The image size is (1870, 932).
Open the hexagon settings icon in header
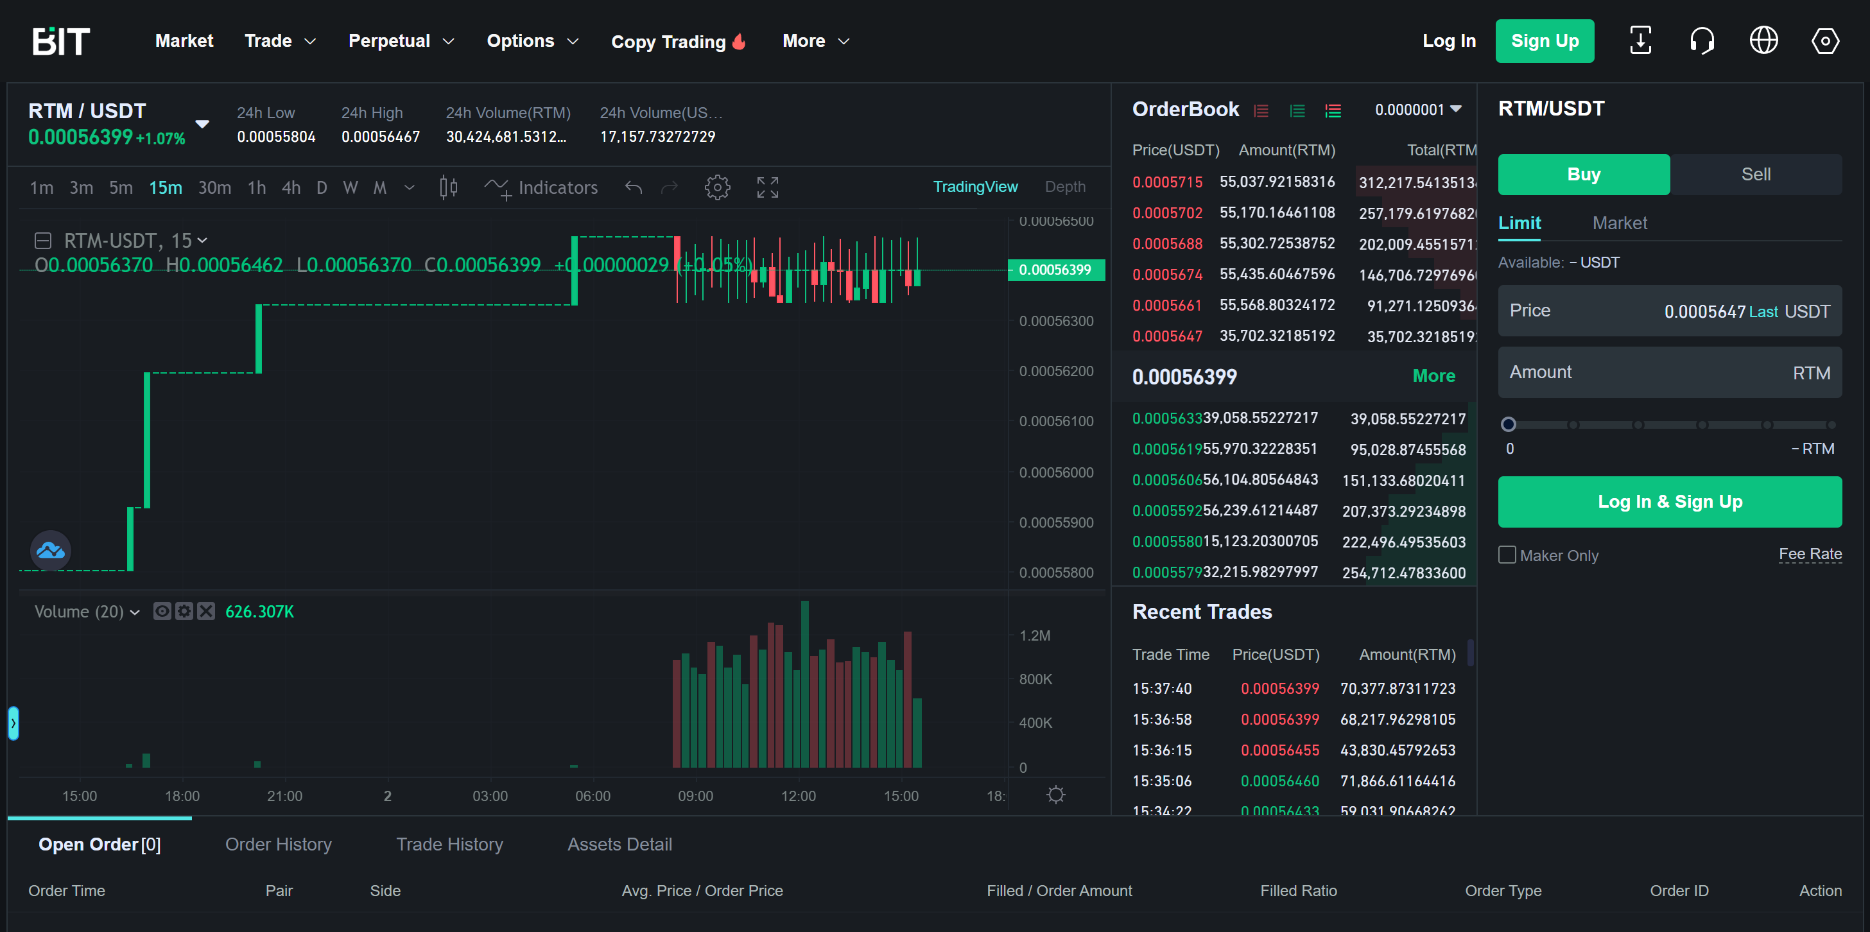(x=1825, y=40)
